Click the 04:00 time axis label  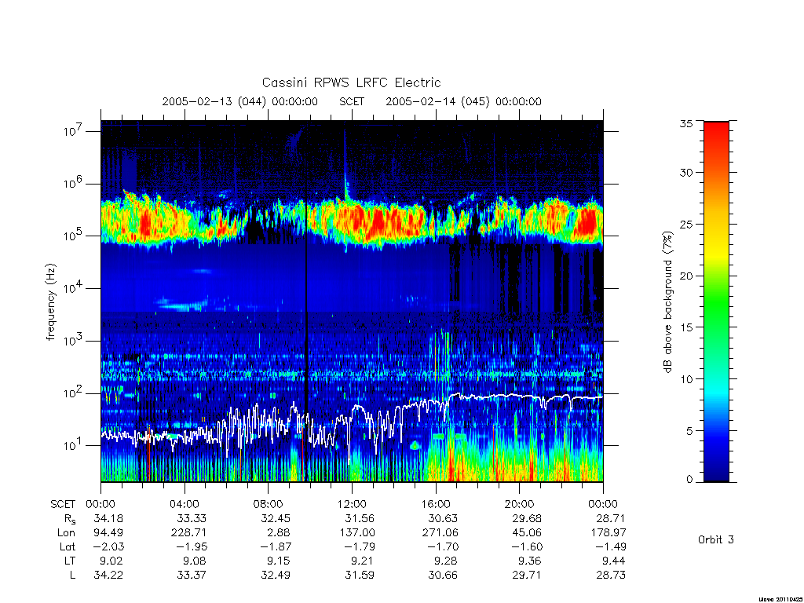pyautogui.click(x=185, y=504)
